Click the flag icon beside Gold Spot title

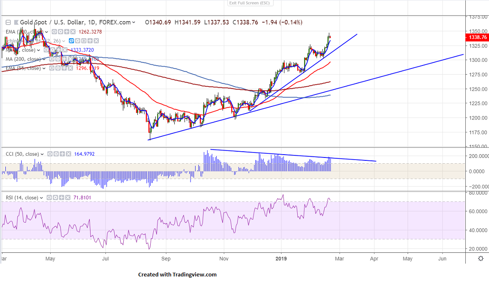16,22
